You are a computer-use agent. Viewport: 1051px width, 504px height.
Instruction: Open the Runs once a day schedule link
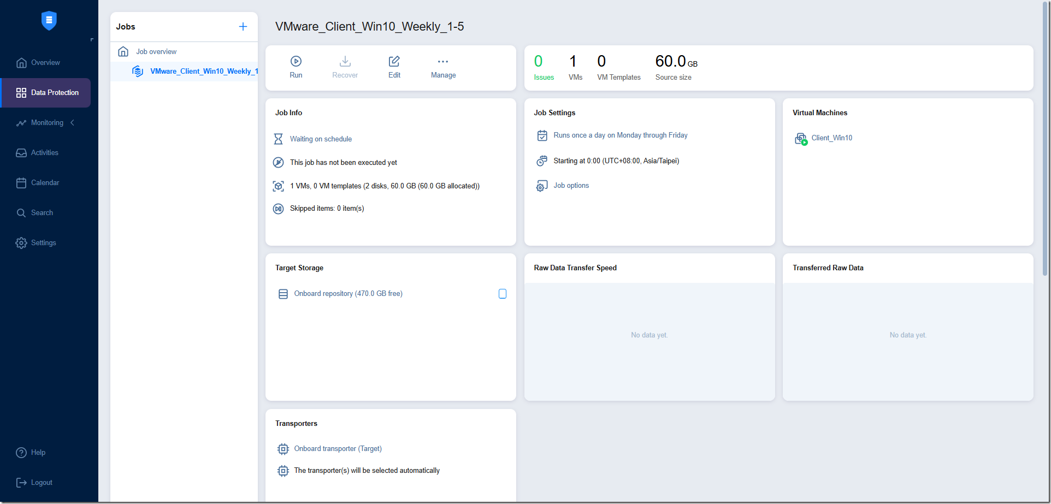621,135
